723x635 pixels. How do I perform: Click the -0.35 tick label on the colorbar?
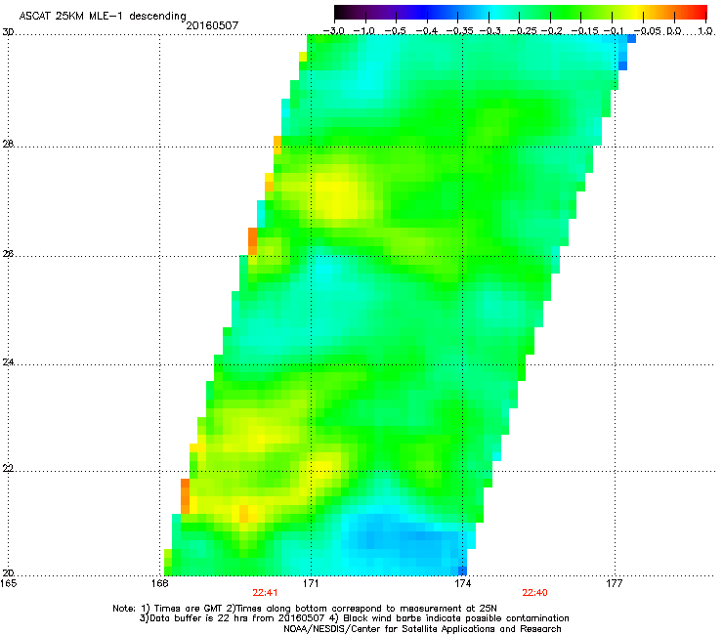[x=459, y=31]
